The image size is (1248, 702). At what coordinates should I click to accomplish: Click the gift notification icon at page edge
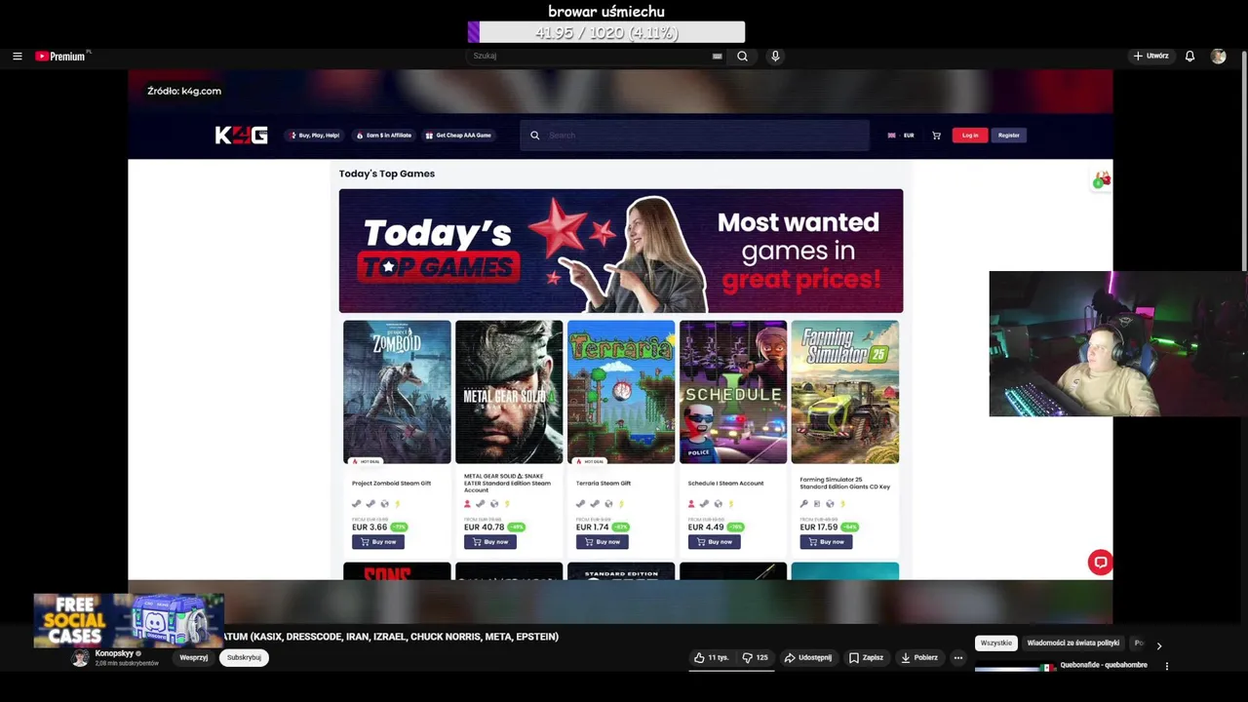pyautogui.click(x=1101, y=180)
